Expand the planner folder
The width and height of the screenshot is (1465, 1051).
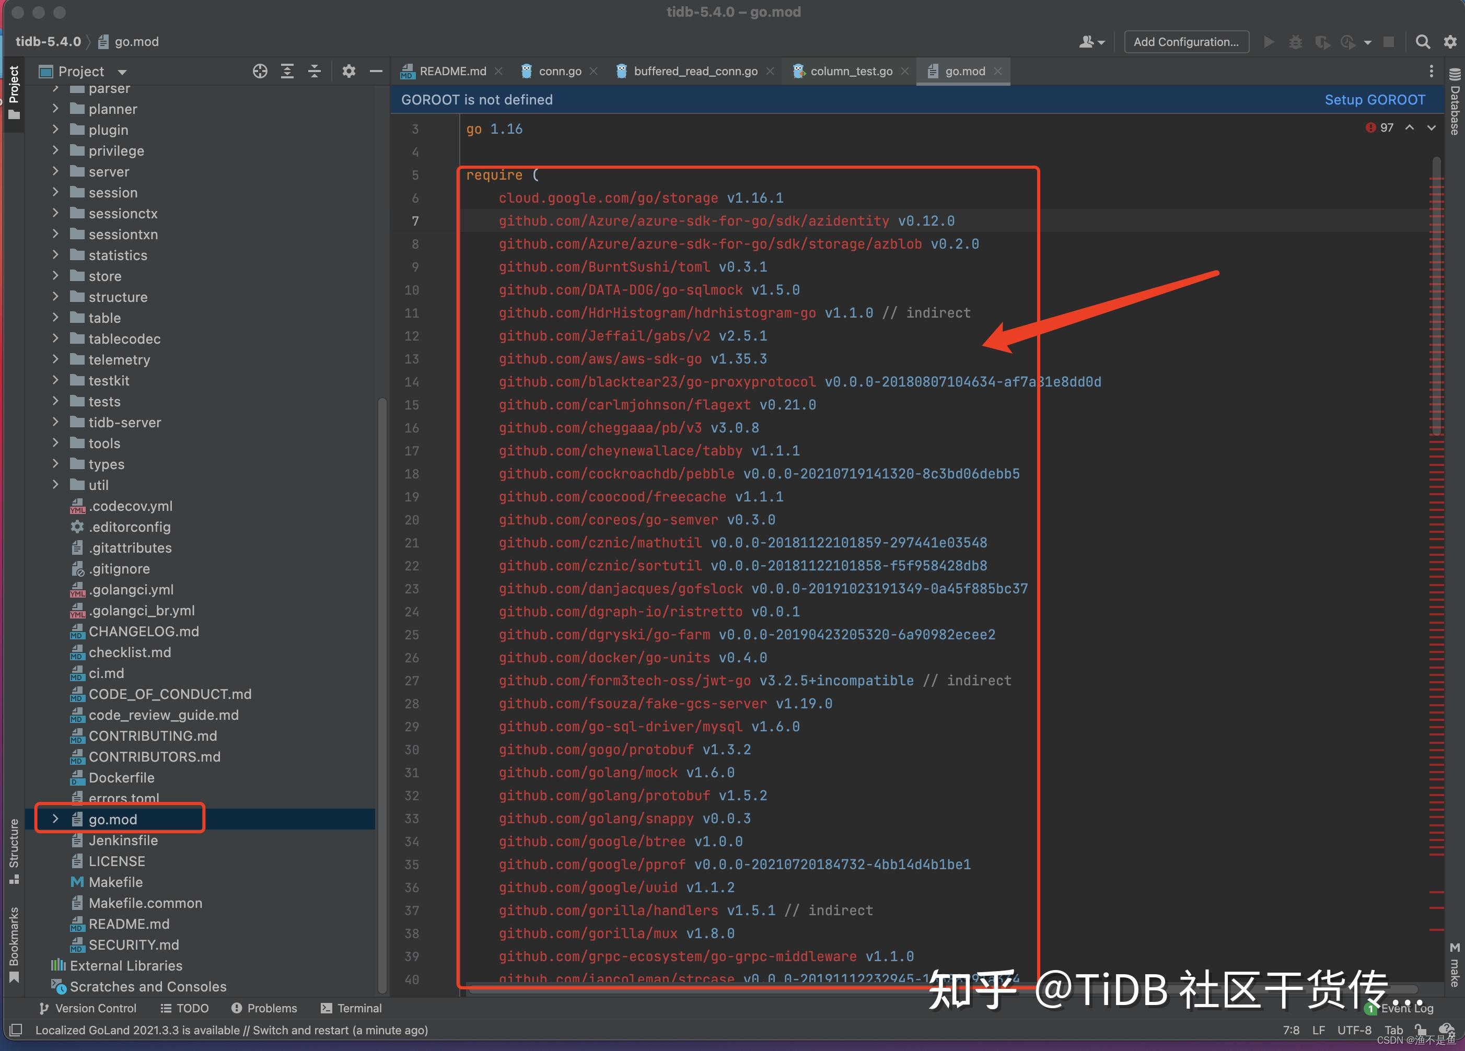pyautogui.click(x=55, y=109)
